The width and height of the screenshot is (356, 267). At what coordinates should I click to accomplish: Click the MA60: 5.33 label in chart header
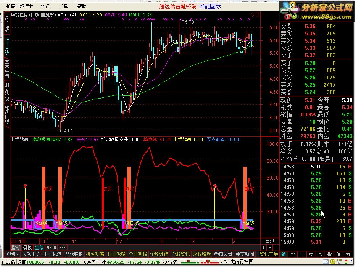click(x=140, y=15)
